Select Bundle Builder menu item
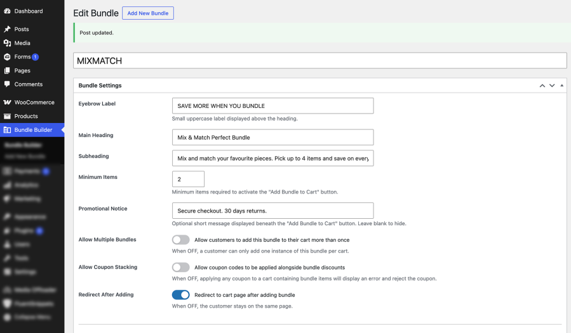The width and height of the screenshot is (571, 333). click(32, 130)
